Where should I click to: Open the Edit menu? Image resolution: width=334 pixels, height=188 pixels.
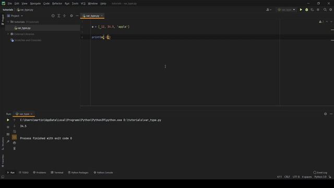(x=17, y=4)
